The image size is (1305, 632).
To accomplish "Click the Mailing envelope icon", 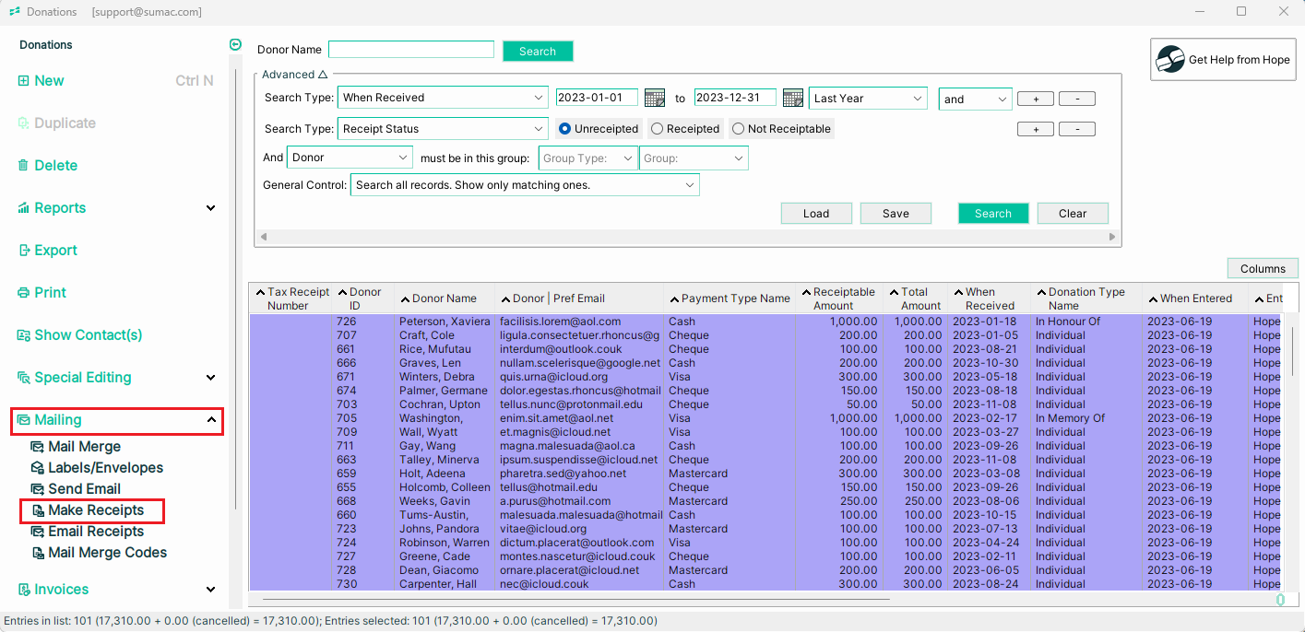I will click(x=23, y=420).
